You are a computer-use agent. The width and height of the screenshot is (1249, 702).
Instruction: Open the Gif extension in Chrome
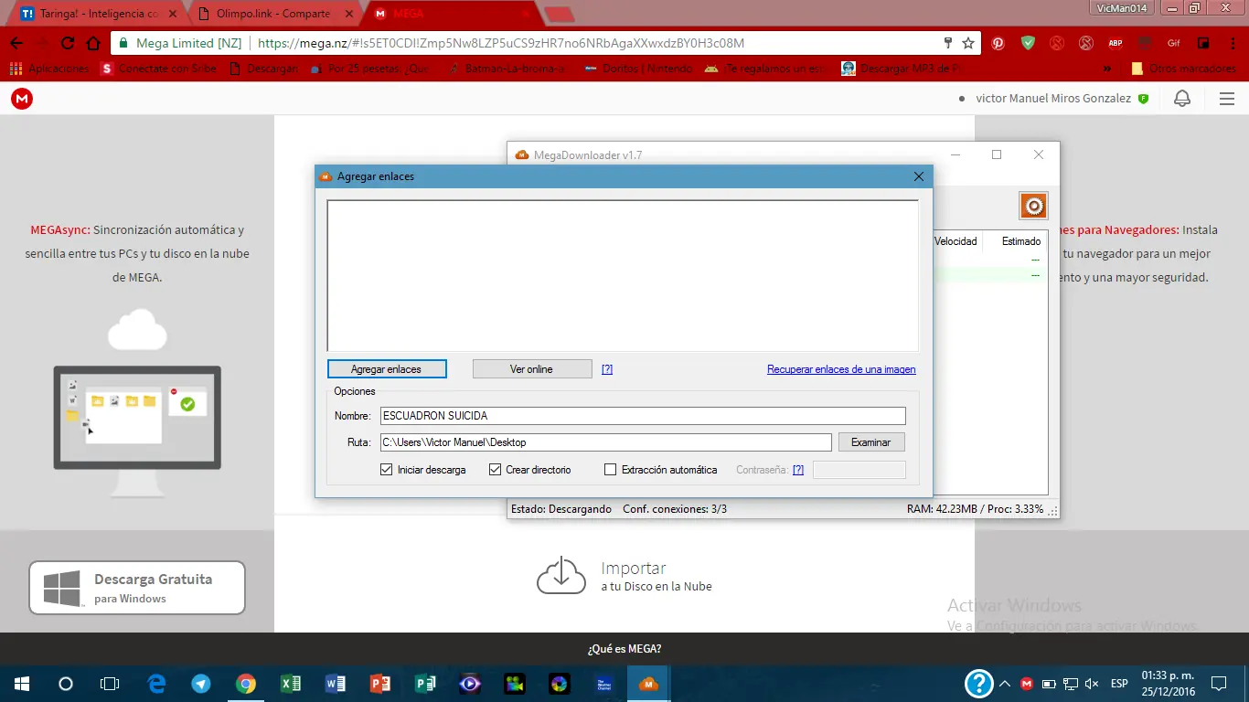coord(1173,43)
